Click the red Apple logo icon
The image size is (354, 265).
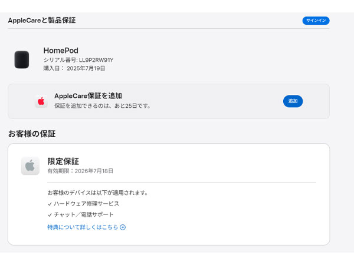click(x=41, y=101)
